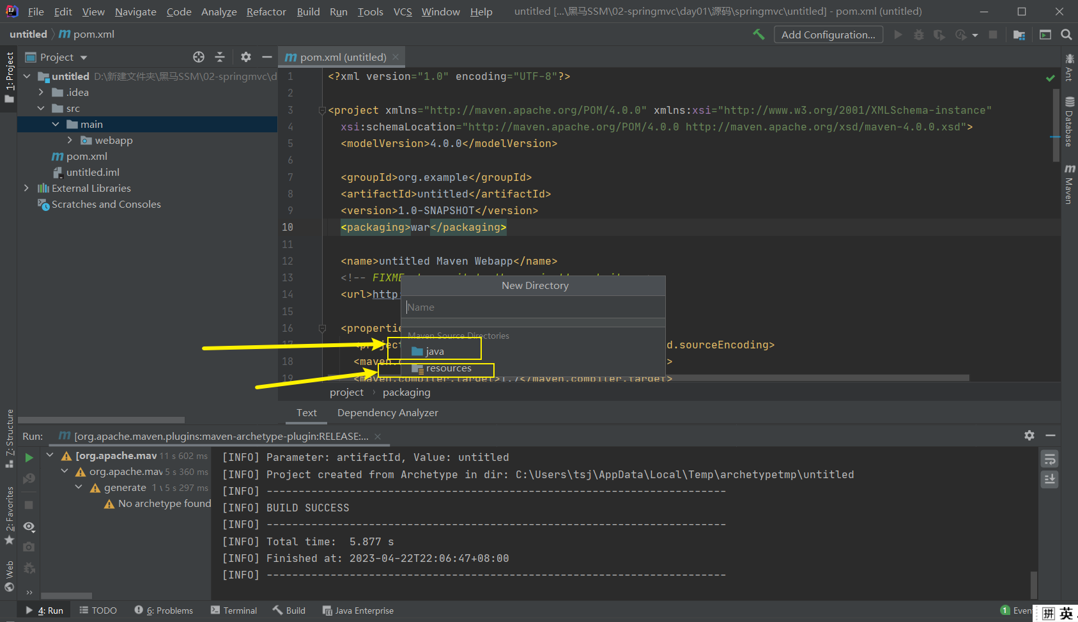This screenshot has width=1078, height=622.
Task: Click the Run triangle in the top toolbar
Action: 898,35
